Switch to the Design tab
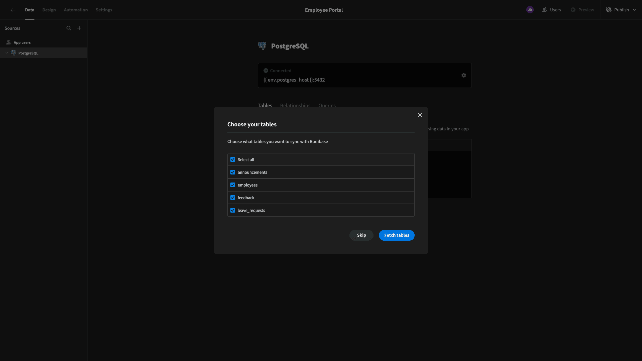The width and height of the screenshot is (642, 361). 49,10
